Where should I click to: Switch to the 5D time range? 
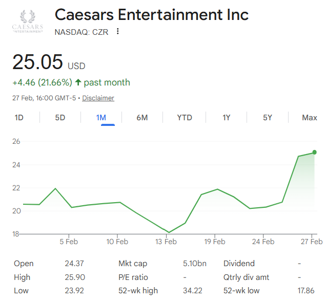point(60,118)
